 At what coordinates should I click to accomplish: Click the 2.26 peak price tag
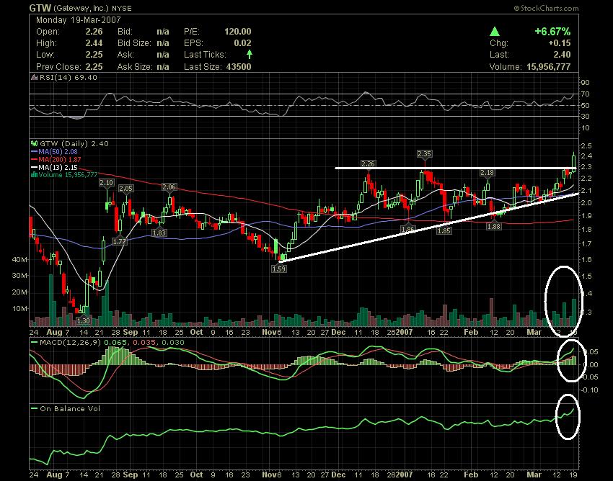[369, 163]
